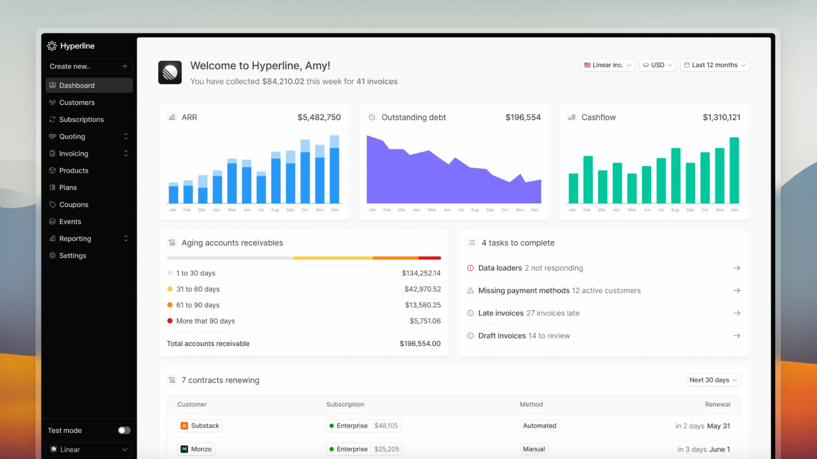The width and height of the screenshot is (817, 459).
Task: Click the plus icon beside Create new
Action: (x=125, y=66)
